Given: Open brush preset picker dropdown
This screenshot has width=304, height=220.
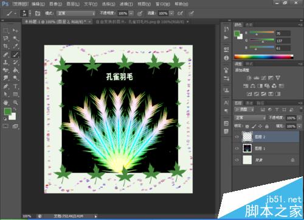Looking at the screenshot, I should (x=30, y=13).
